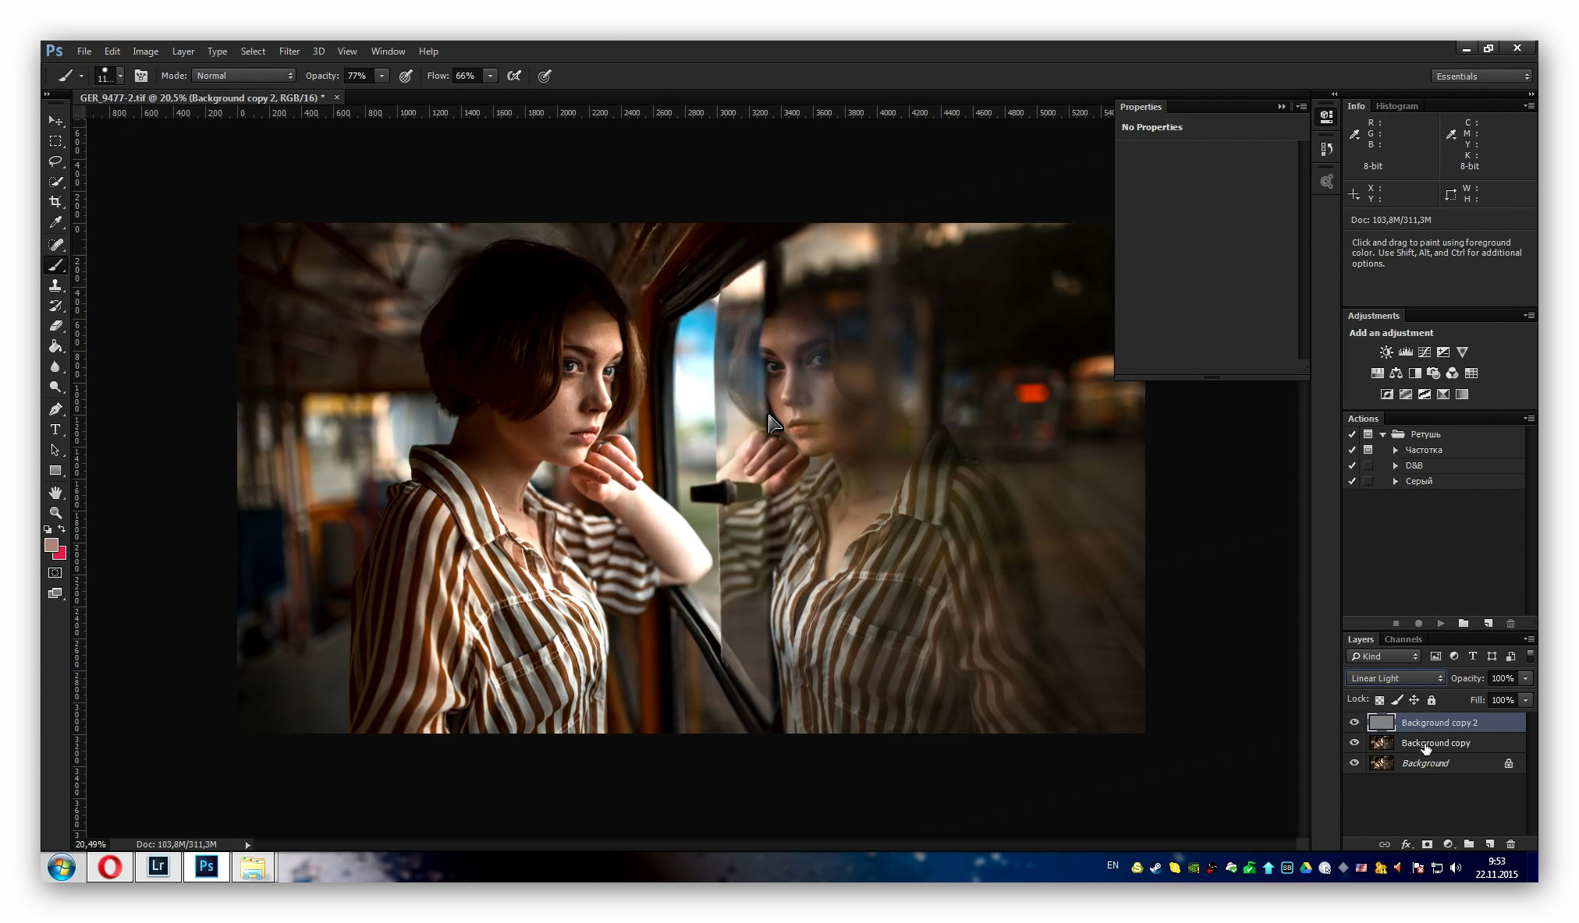
Task: Select the Eraser tool
Action: pyautogui.click(x=55, y=326)
